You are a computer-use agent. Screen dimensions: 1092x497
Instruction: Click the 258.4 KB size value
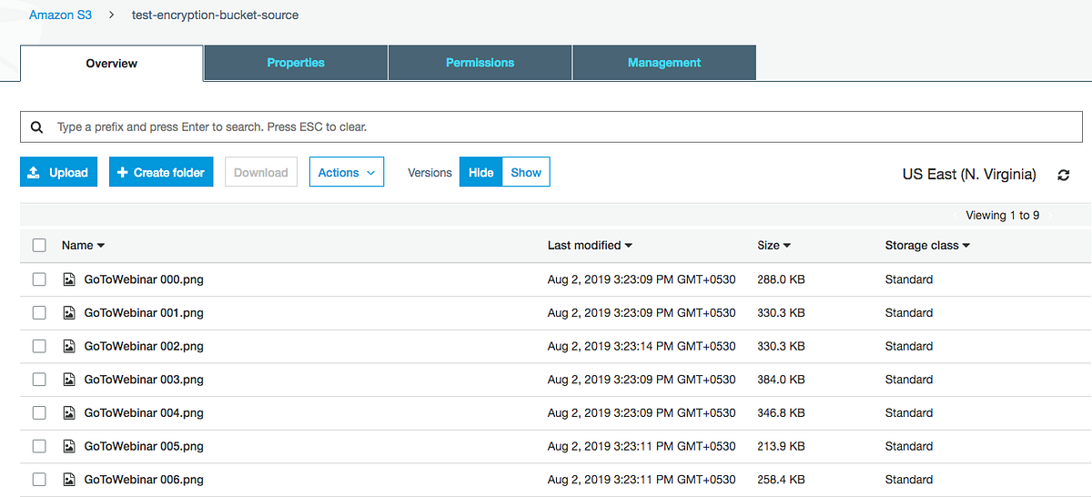point(781,479)
